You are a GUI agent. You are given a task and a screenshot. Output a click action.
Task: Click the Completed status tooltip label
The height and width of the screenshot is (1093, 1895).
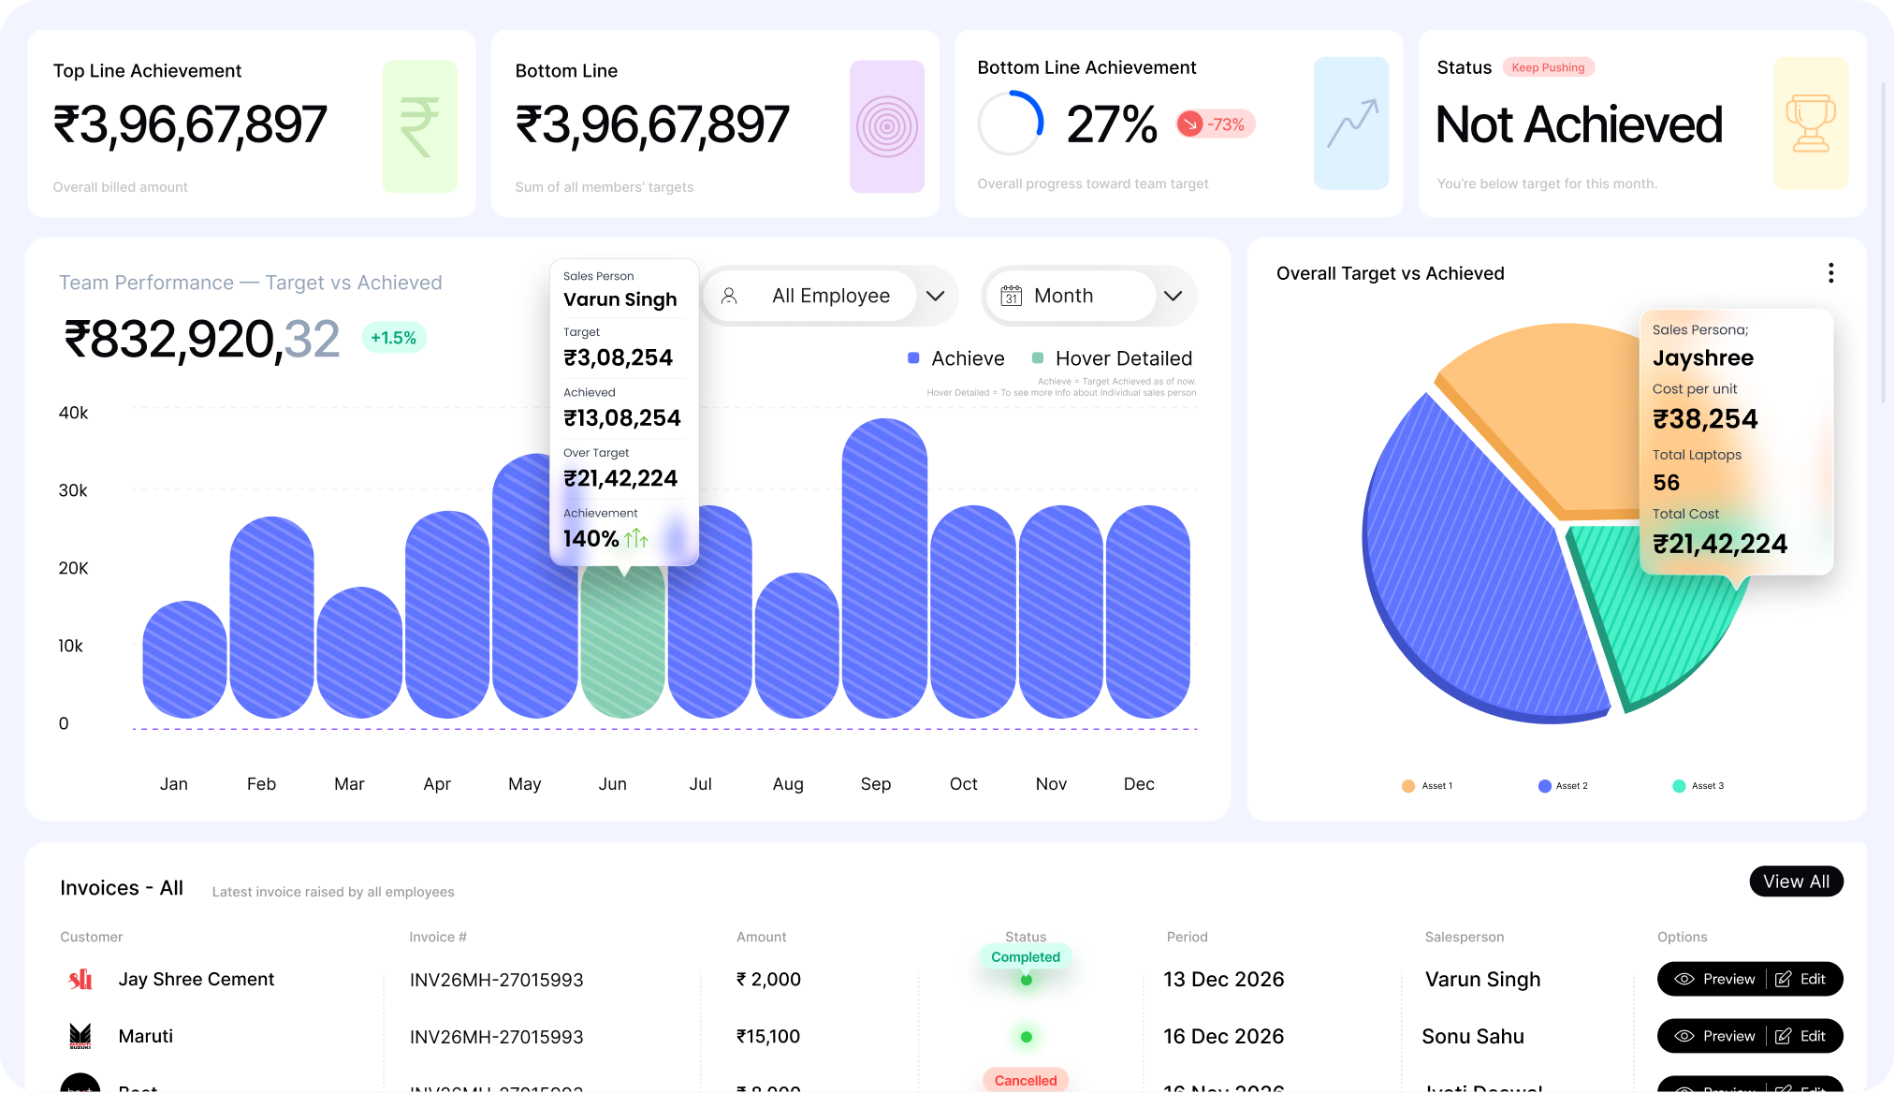[x=1026, y=957]
